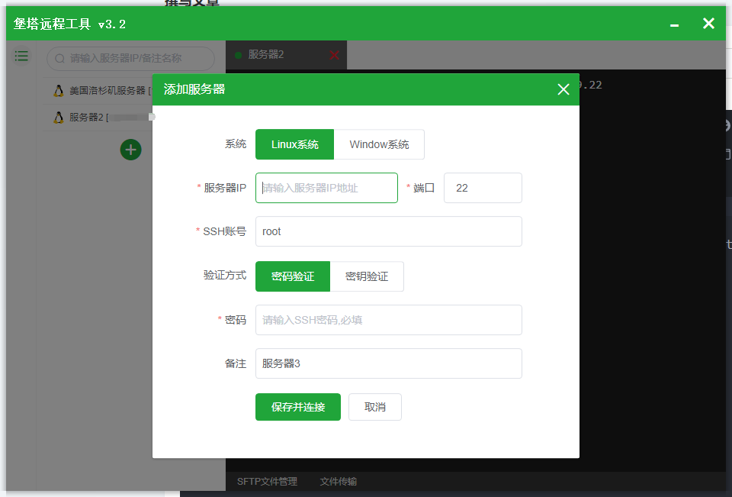Switch to the 文件传输 tab
This screenshot has width=732, height=497.
[x=338, y=481]
